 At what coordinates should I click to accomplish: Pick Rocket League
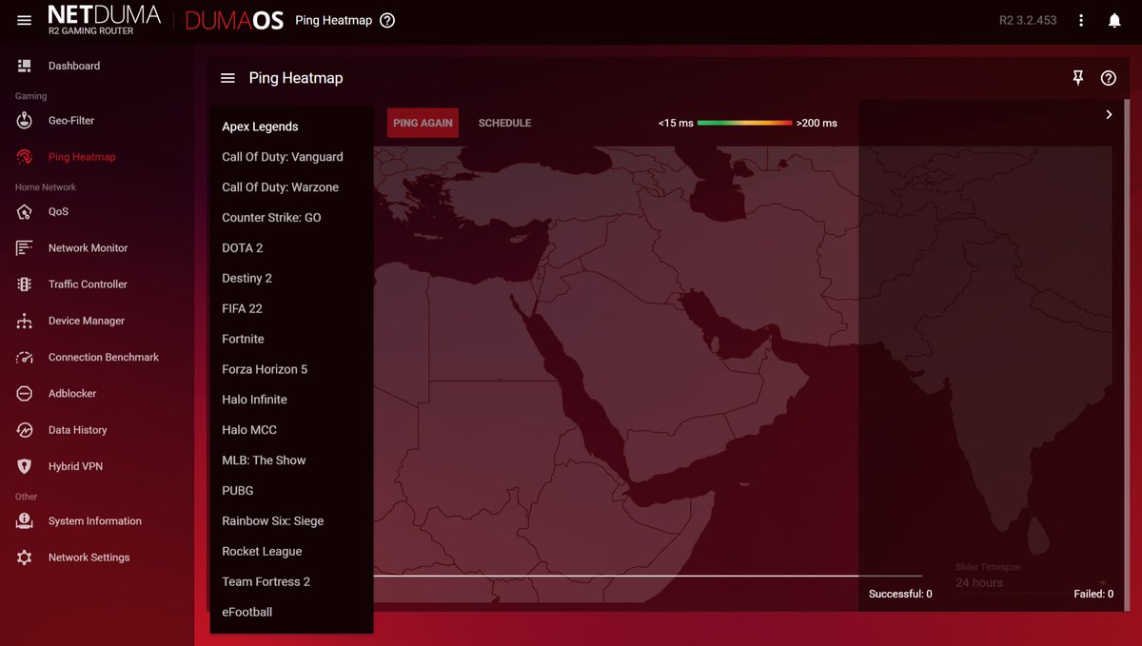(x=291, y=552)
